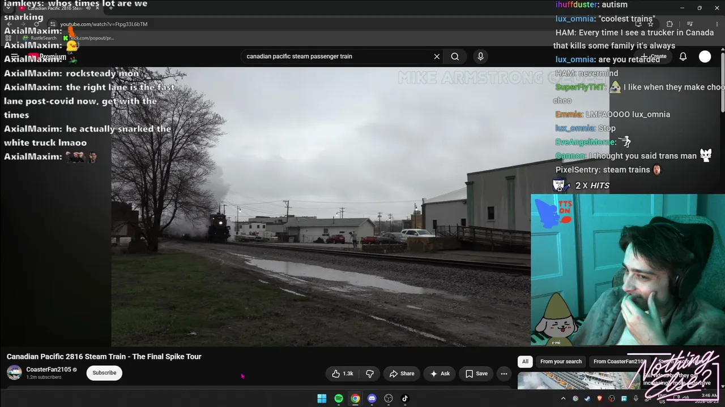Ask about this video
725x407 pixels.
[440, 374]
